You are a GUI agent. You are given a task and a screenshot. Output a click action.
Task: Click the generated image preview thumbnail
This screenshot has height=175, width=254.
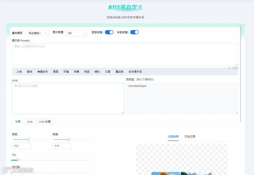182,173
